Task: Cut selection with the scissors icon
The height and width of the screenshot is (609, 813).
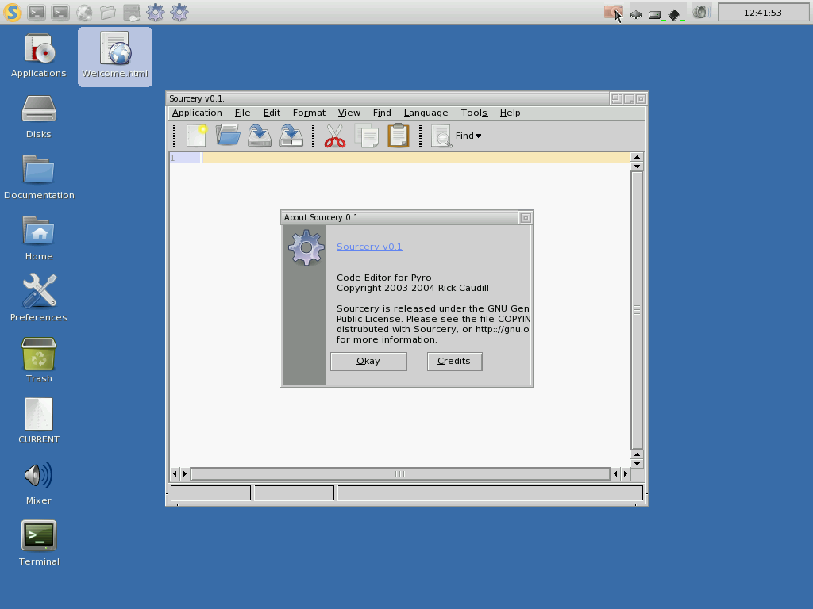Action: [x=335, y=136]
